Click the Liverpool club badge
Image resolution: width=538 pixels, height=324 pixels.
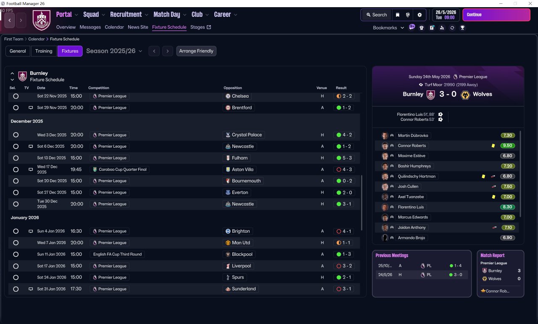click(228, 266)
